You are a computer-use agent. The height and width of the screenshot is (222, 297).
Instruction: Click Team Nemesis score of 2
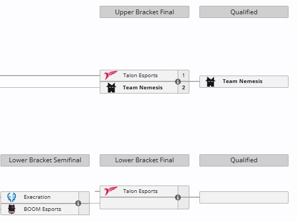pyautogui.click(x=184, y=88)
